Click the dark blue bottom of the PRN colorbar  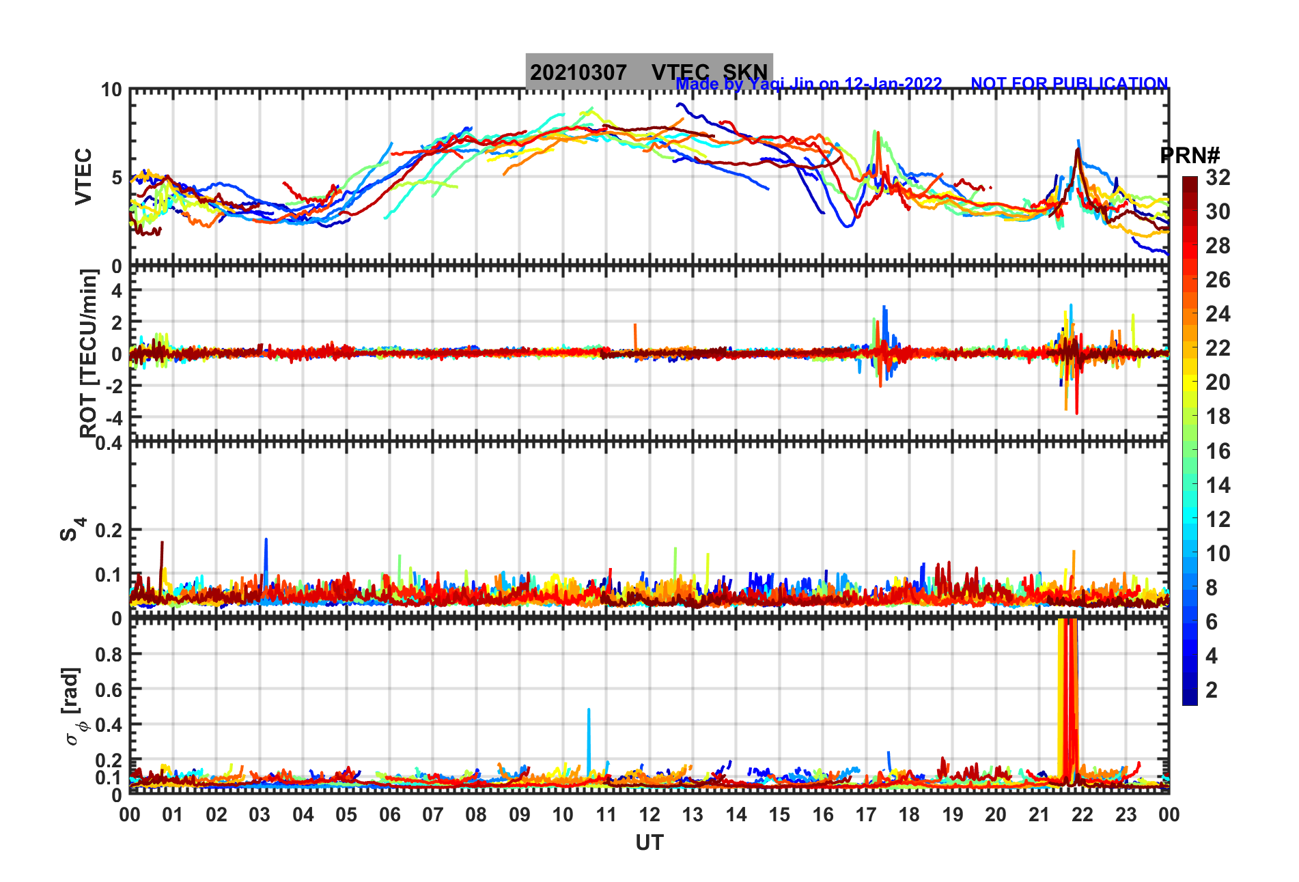click(x=1190, y=698)
